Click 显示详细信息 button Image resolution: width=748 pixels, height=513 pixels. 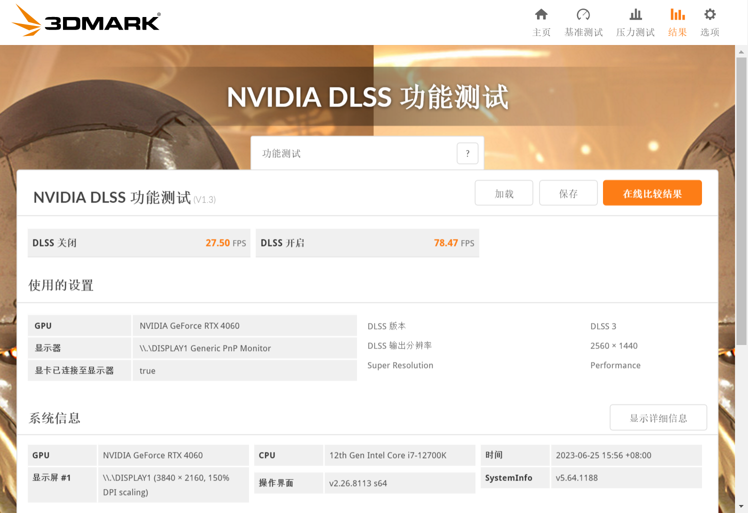(658, 417)
